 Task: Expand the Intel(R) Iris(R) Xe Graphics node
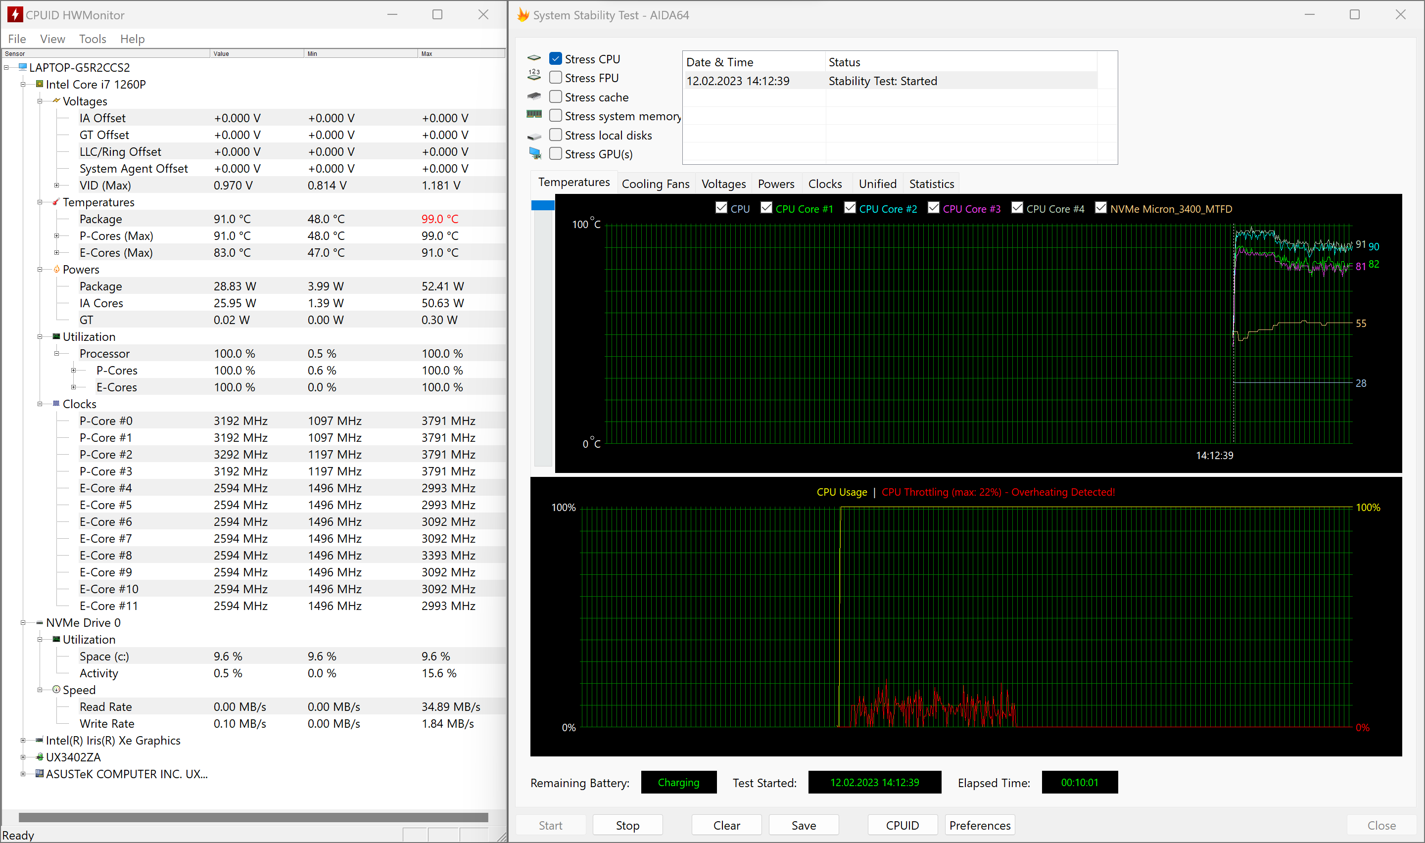point(23,740)
